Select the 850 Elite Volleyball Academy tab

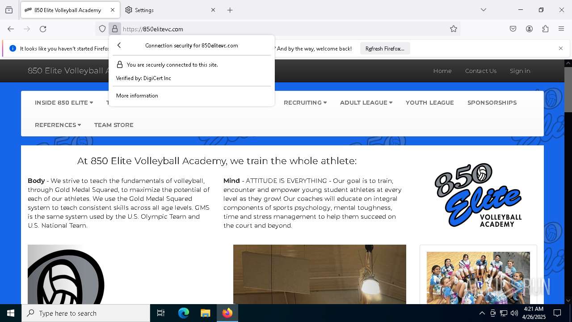(x=70, y=10)
